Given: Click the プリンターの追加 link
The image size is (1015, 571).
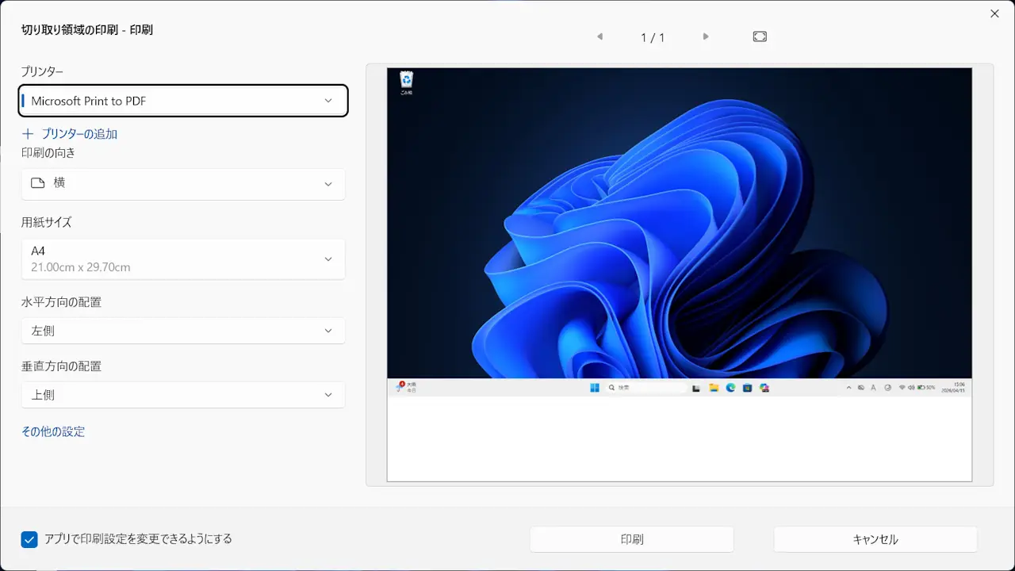Looking at the screenshot, I should pyautogui.click(x=79, y=134).
